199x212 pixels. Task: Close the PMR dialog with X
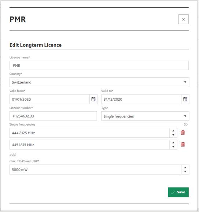click(184, 19)
